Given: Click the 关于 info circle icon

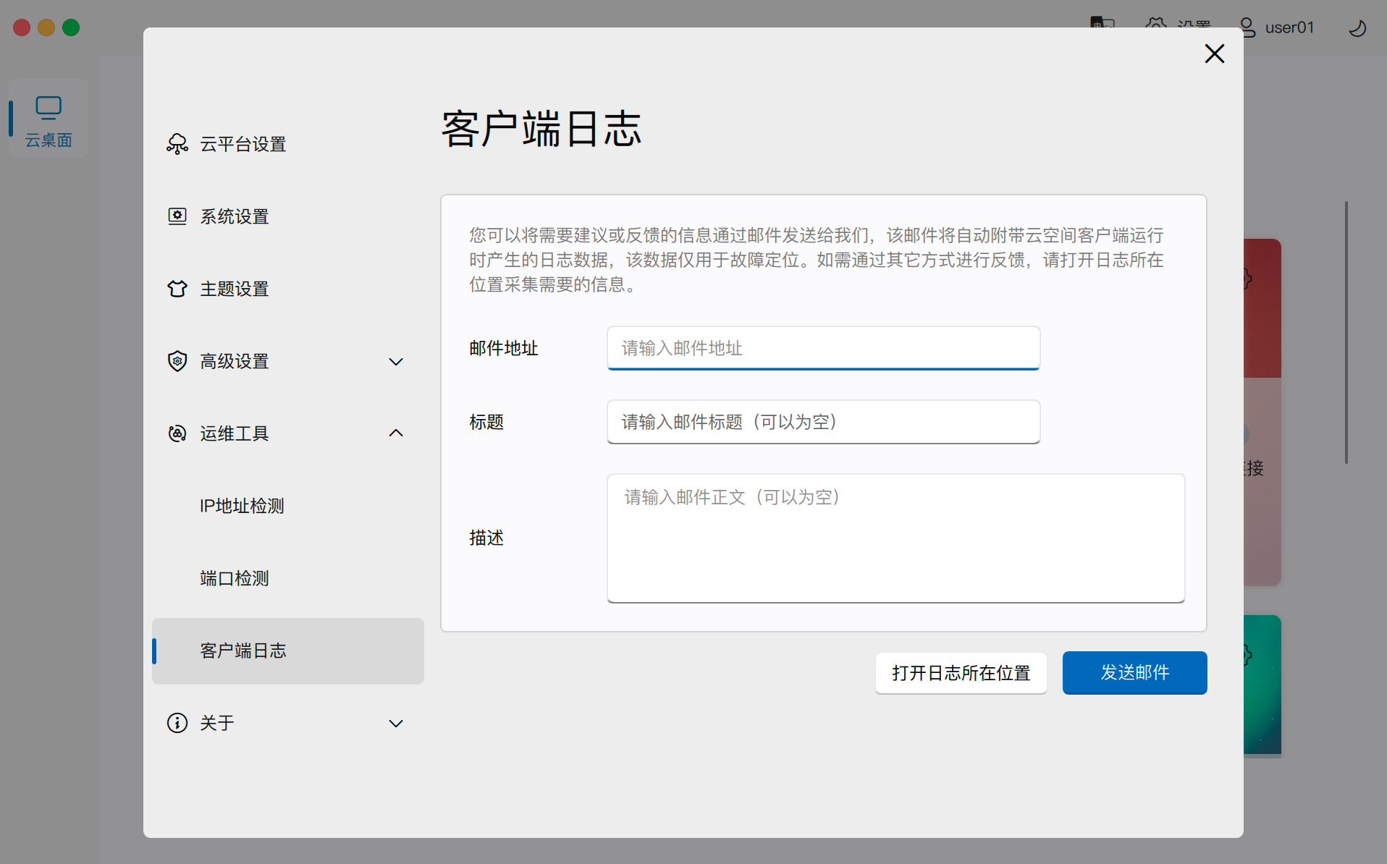Looking at the screenshot, I should coord(177,723).
